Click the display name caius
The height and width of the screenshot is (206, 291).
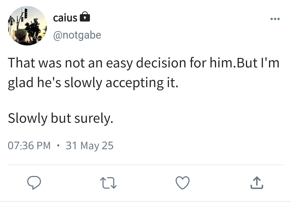(x=65, y=18)
